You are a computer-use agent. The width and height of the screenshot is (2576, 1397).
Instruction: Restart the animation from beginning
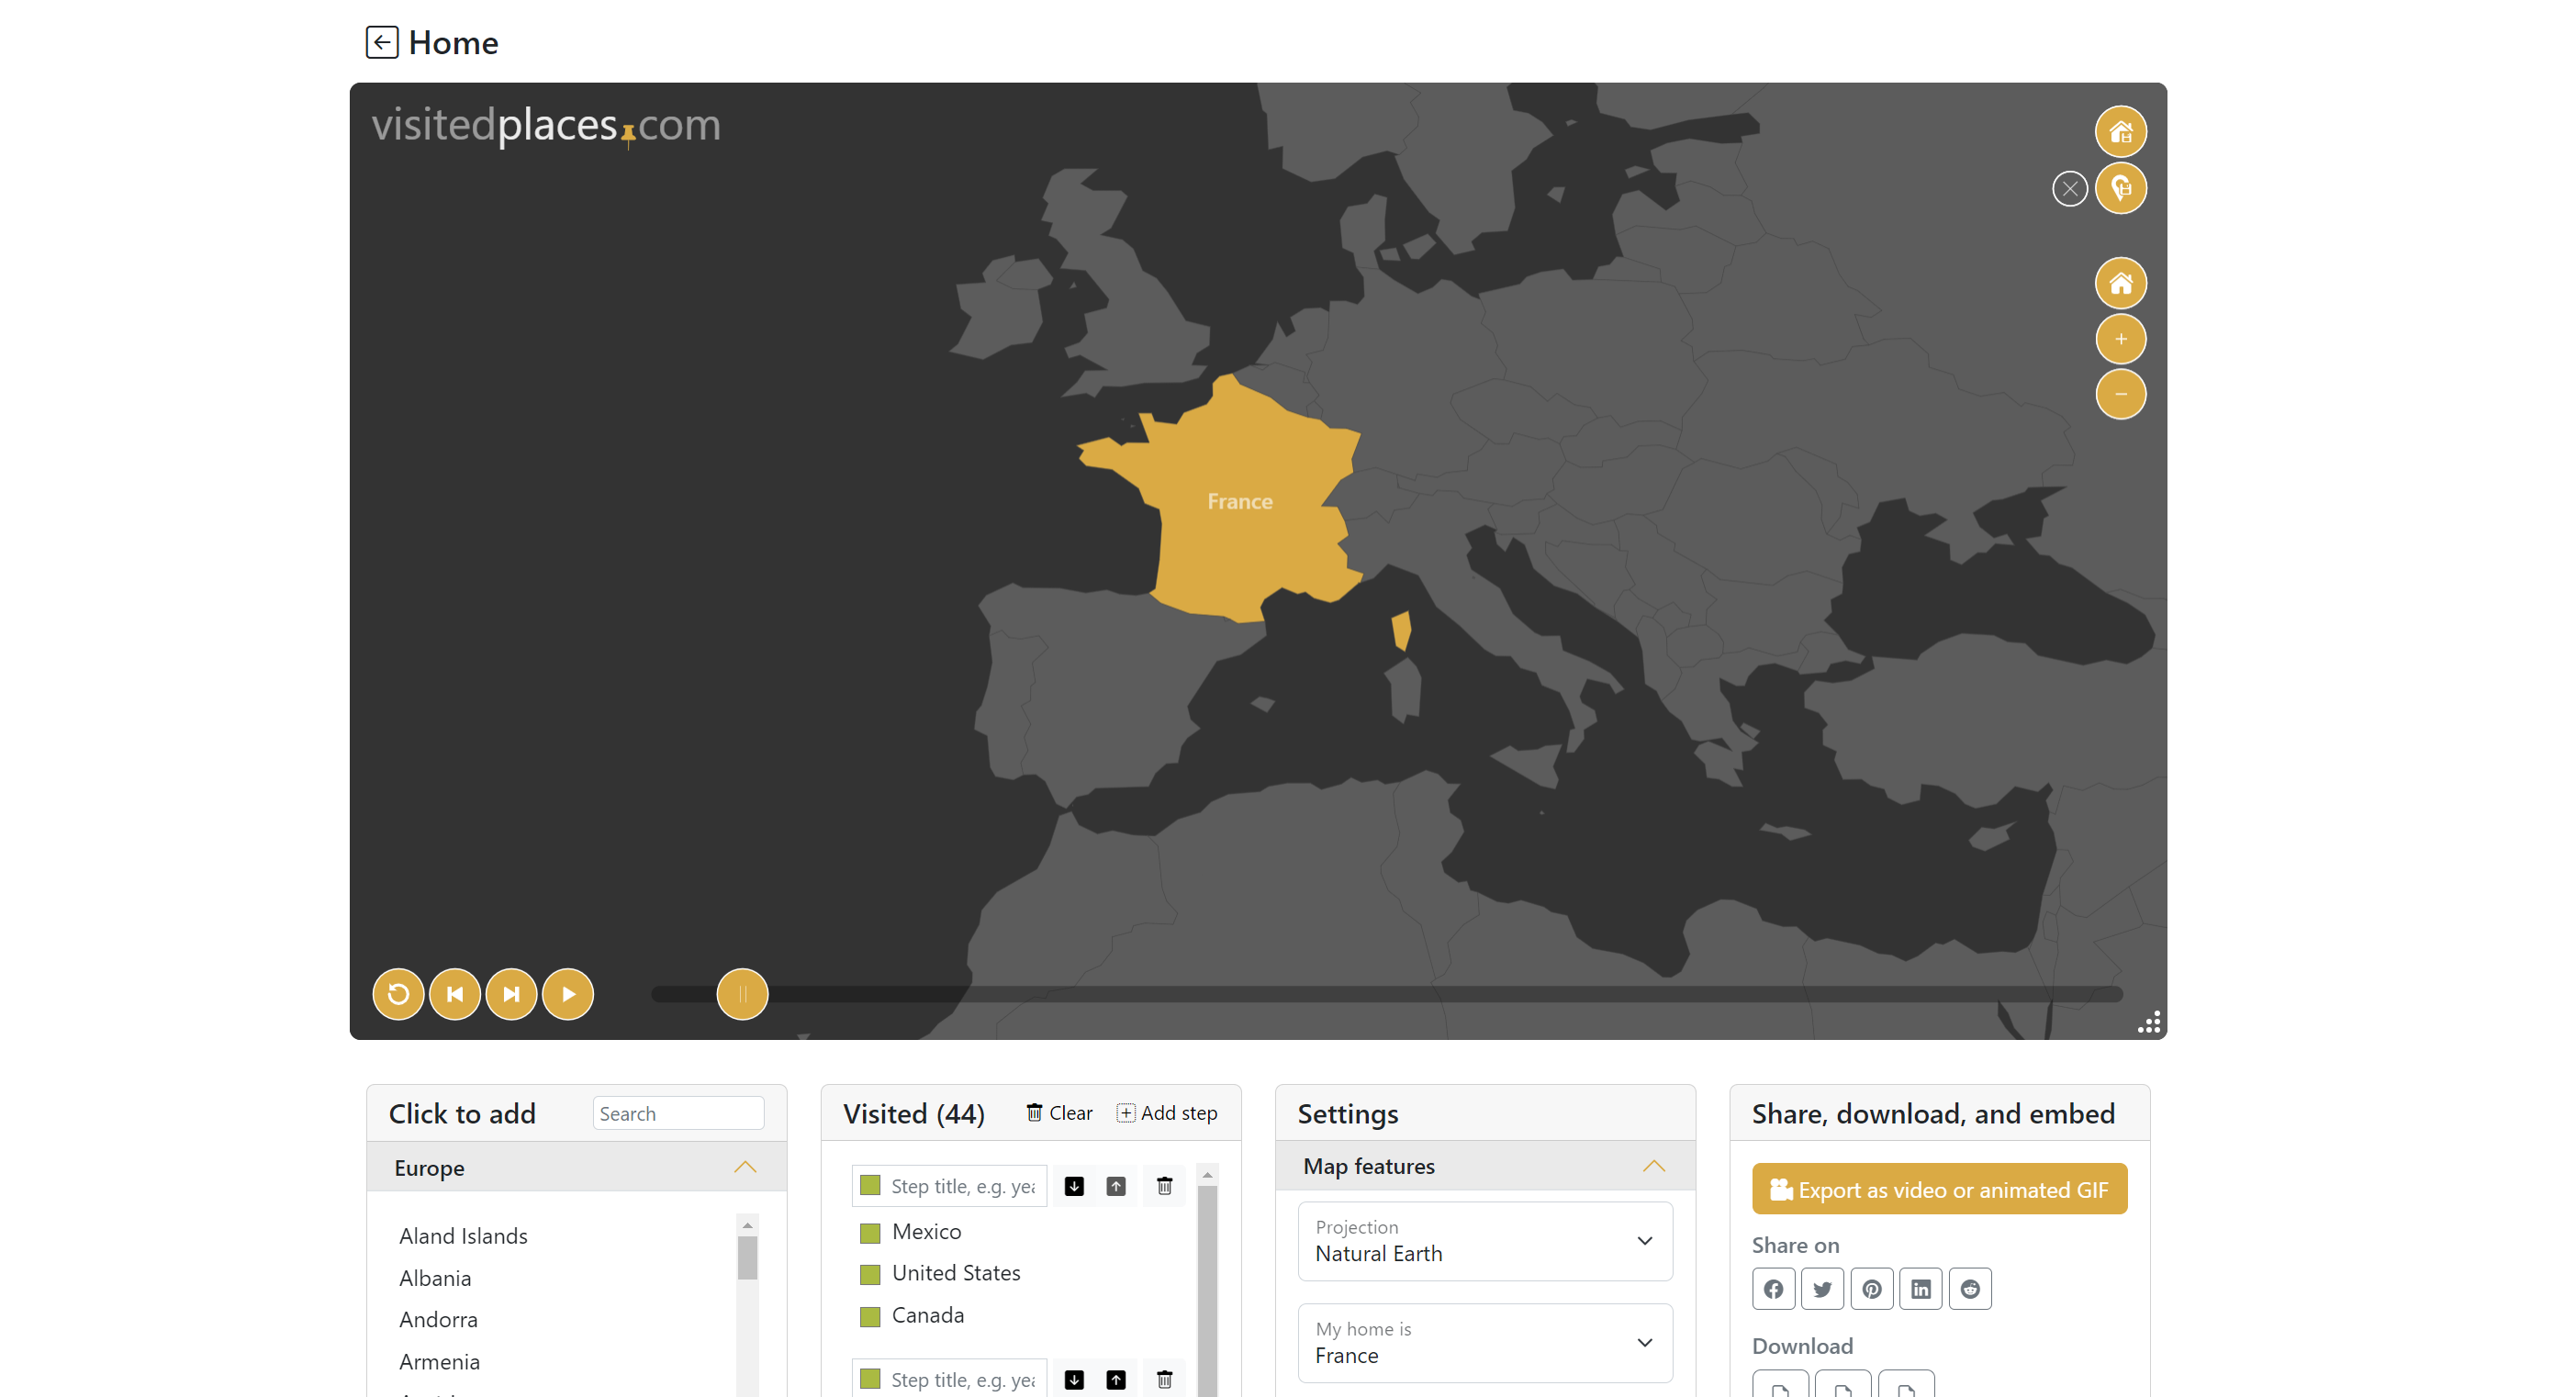pyautogui.click(x=398, y=994)
